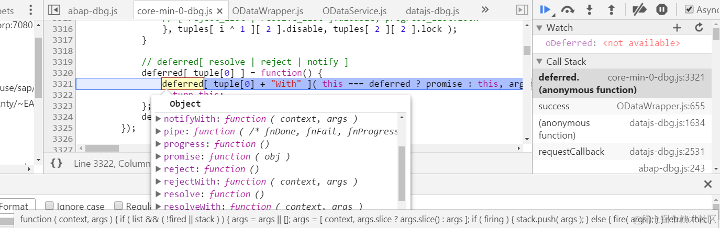Show more open file tabs
The image size is (720, 228).
[x=485, y=10]
